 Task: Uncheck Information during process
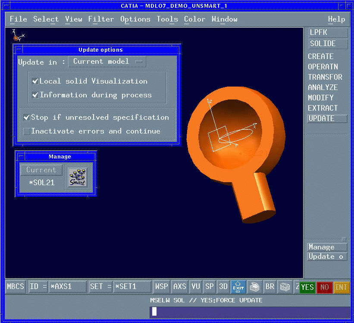tap(35, 95)
